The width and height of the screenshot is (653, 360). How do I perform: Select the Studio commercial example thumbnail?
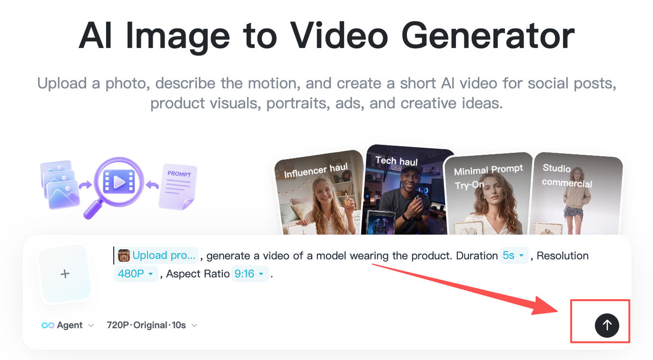pos(577,194)
